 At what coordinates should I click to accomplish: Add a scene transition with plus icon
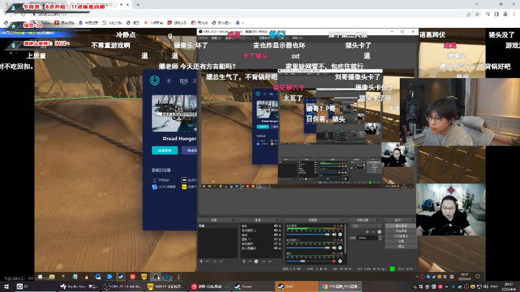[367, 232]
